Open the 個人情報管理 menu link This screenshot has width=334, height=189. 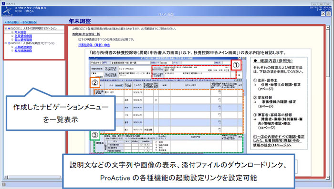[23, 40]
